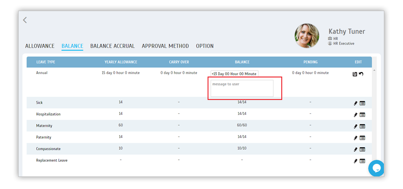Go back using the left chevron arrow

tap(25, 20)
